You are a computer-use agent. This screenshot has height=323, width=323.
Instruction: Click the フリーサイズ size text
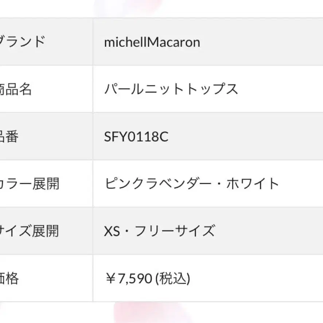click(175, 231)
